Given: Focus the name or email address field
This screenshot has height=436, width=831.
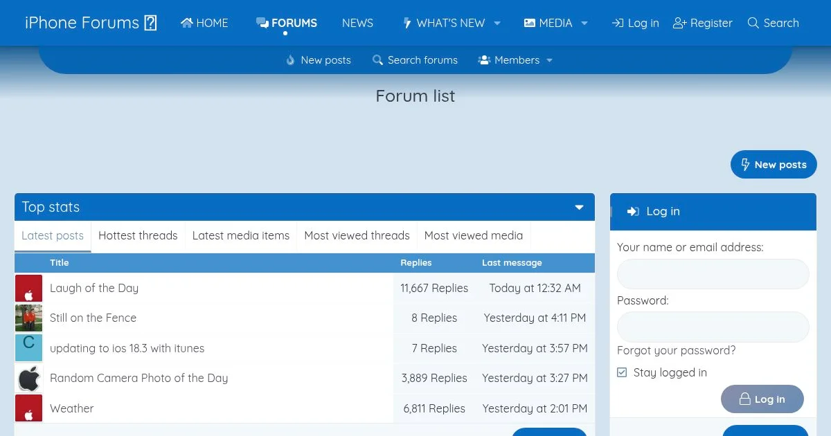Looking at the screenshot, I should tap(713, 274).
